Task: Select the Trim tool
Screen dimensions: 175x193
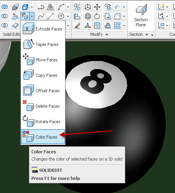Action: [x=117, y=7]
